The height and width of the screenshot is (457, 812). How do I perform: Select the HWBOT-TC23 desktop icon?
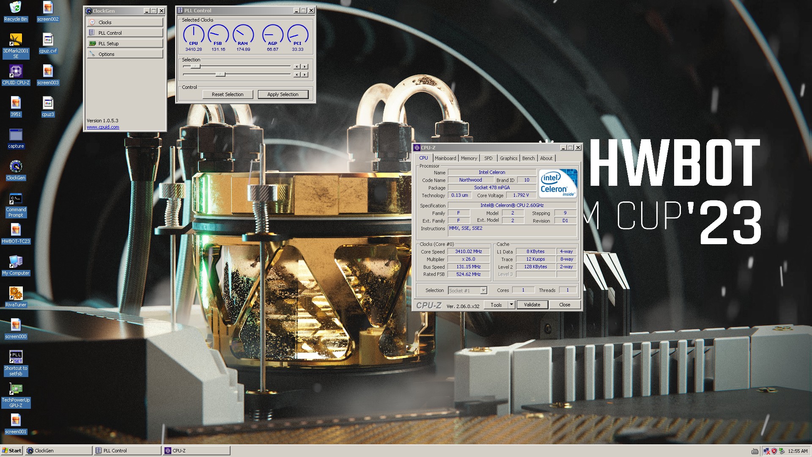pyautogui.click(x=16, y=234)
